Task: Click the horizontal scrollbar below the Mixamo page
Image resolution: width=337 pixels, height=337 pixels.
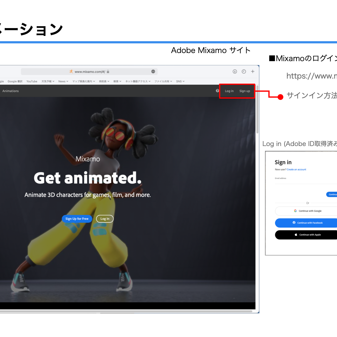Action: 126,311
